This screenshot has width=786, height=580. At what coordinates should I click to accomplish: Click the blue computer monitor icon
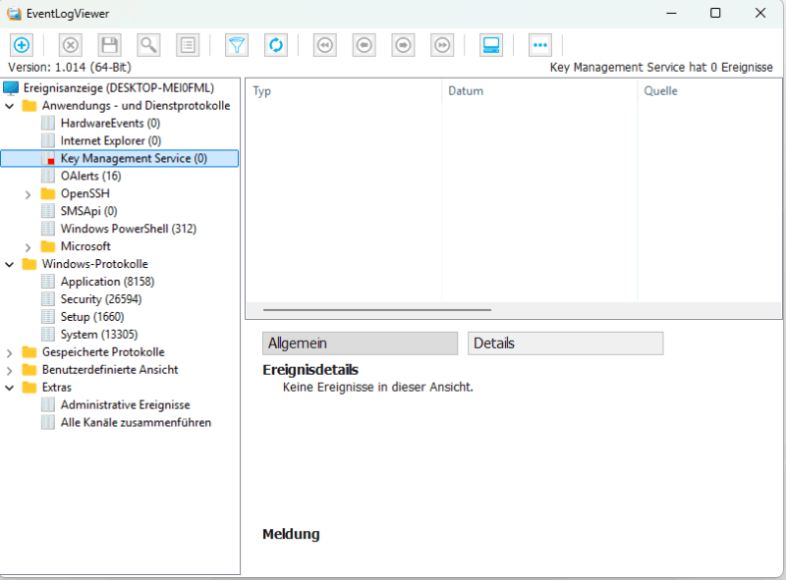pos(491,44)
